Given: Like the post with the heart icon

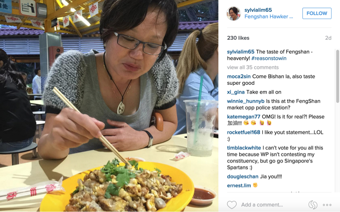Looking at the screenshot, I should tap(232, 205).
